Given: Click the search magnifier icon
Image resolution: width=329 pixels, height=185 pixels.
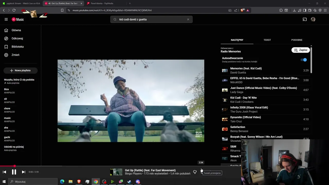Looking at the screenshot, I should pyautogui.click(x=115, y=19).
